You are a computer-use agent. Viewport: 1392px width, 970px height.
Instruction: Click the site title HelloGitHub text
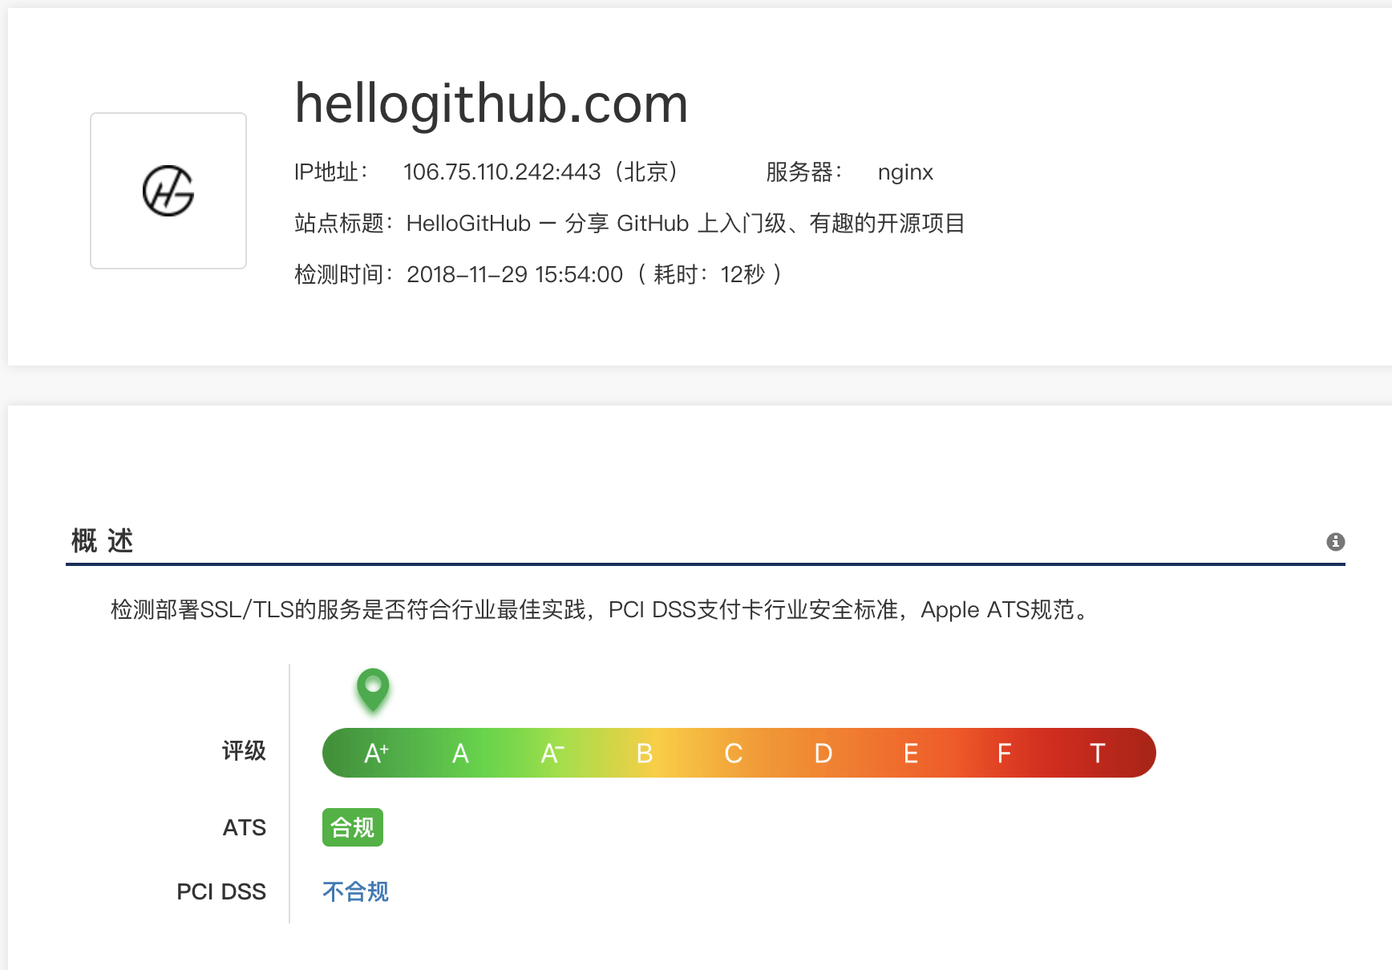click(x=686, y=223)
